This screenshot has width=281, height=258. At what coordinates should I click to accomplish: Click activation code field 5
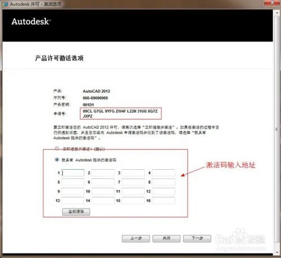tap(72, 182)
